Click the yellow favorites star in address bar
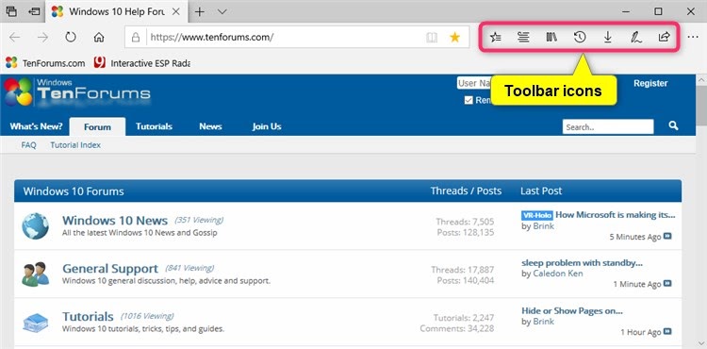The image size is (707, 349). (455, 38)
